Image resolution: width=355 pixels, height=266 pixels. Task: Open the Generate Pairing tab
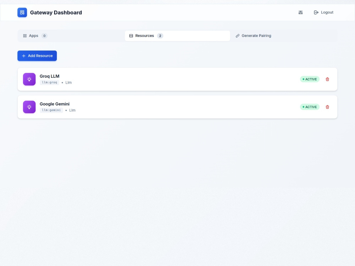[x=283, y=36]
